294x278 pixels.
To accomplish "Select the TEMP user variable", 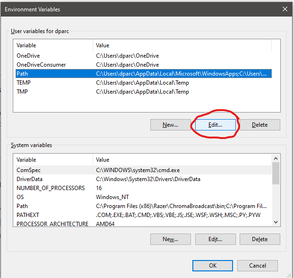I will tap(23, 83).
